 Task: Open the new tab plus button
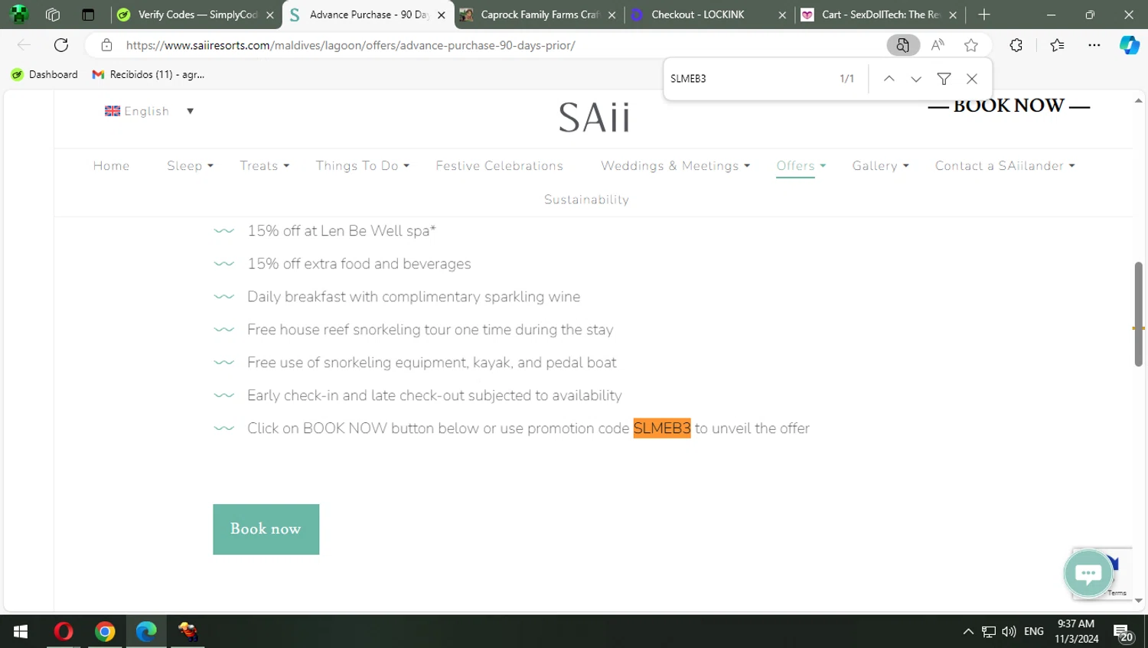(984, 15)
